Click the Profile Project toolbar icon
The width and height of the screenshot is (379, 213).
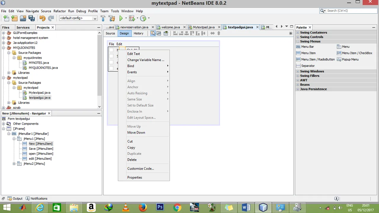[x=143, y=18]
